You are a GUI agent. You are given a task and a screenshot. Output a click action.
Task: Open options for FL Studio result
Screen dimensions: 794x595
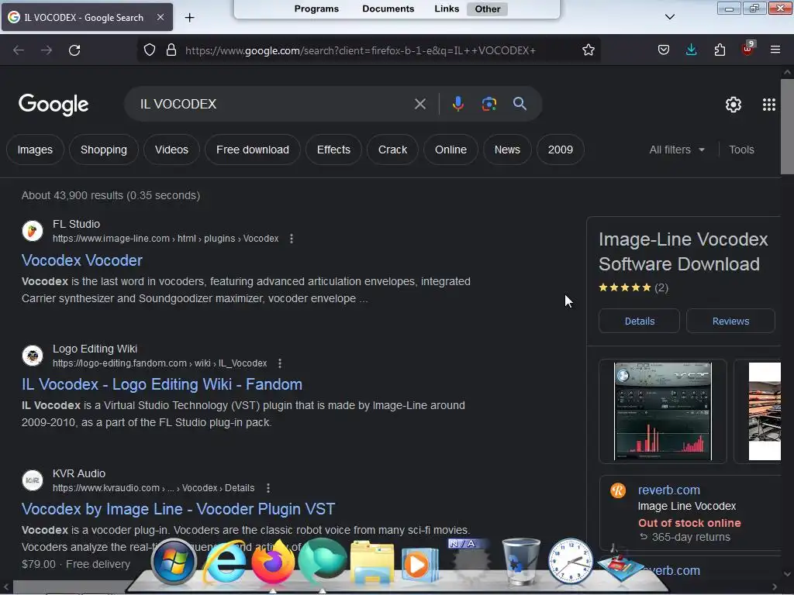click(292, 239)
